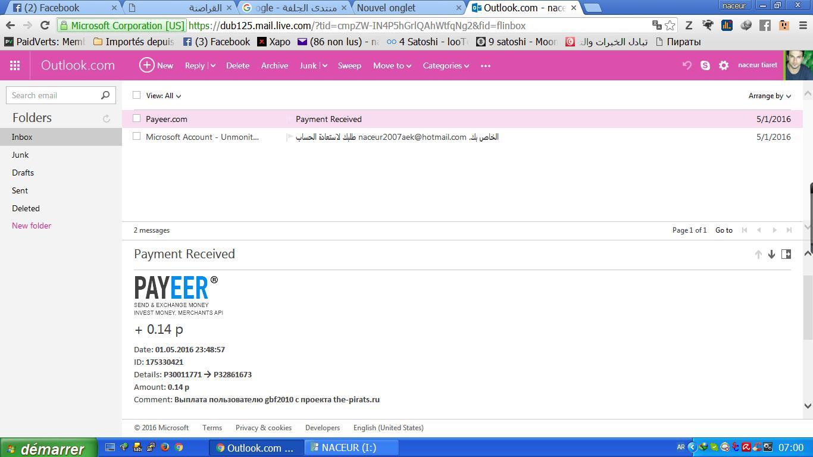
Task: Expand Junk options dropdown arrow
Action: coord(324,65)
